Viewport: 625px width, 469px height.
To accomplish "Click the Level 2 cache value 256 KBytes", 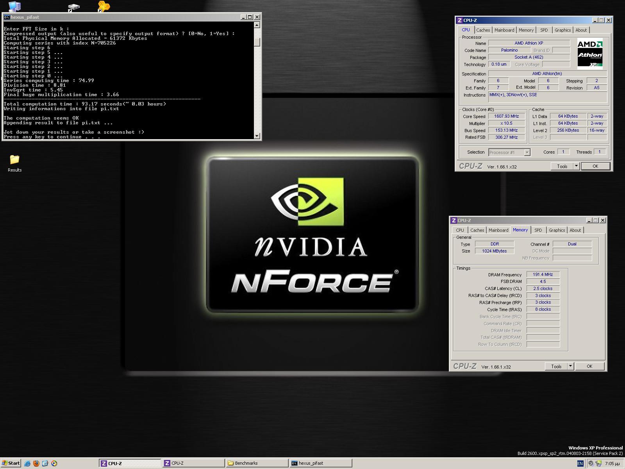I will pos(568,130).
